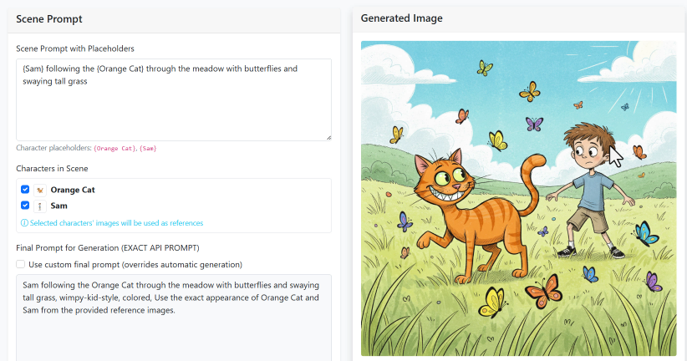The width and height of the screenshot is (687, 361).
Task: Uncheck the Orange Cat character checkbox
Action: click(25, 190)
